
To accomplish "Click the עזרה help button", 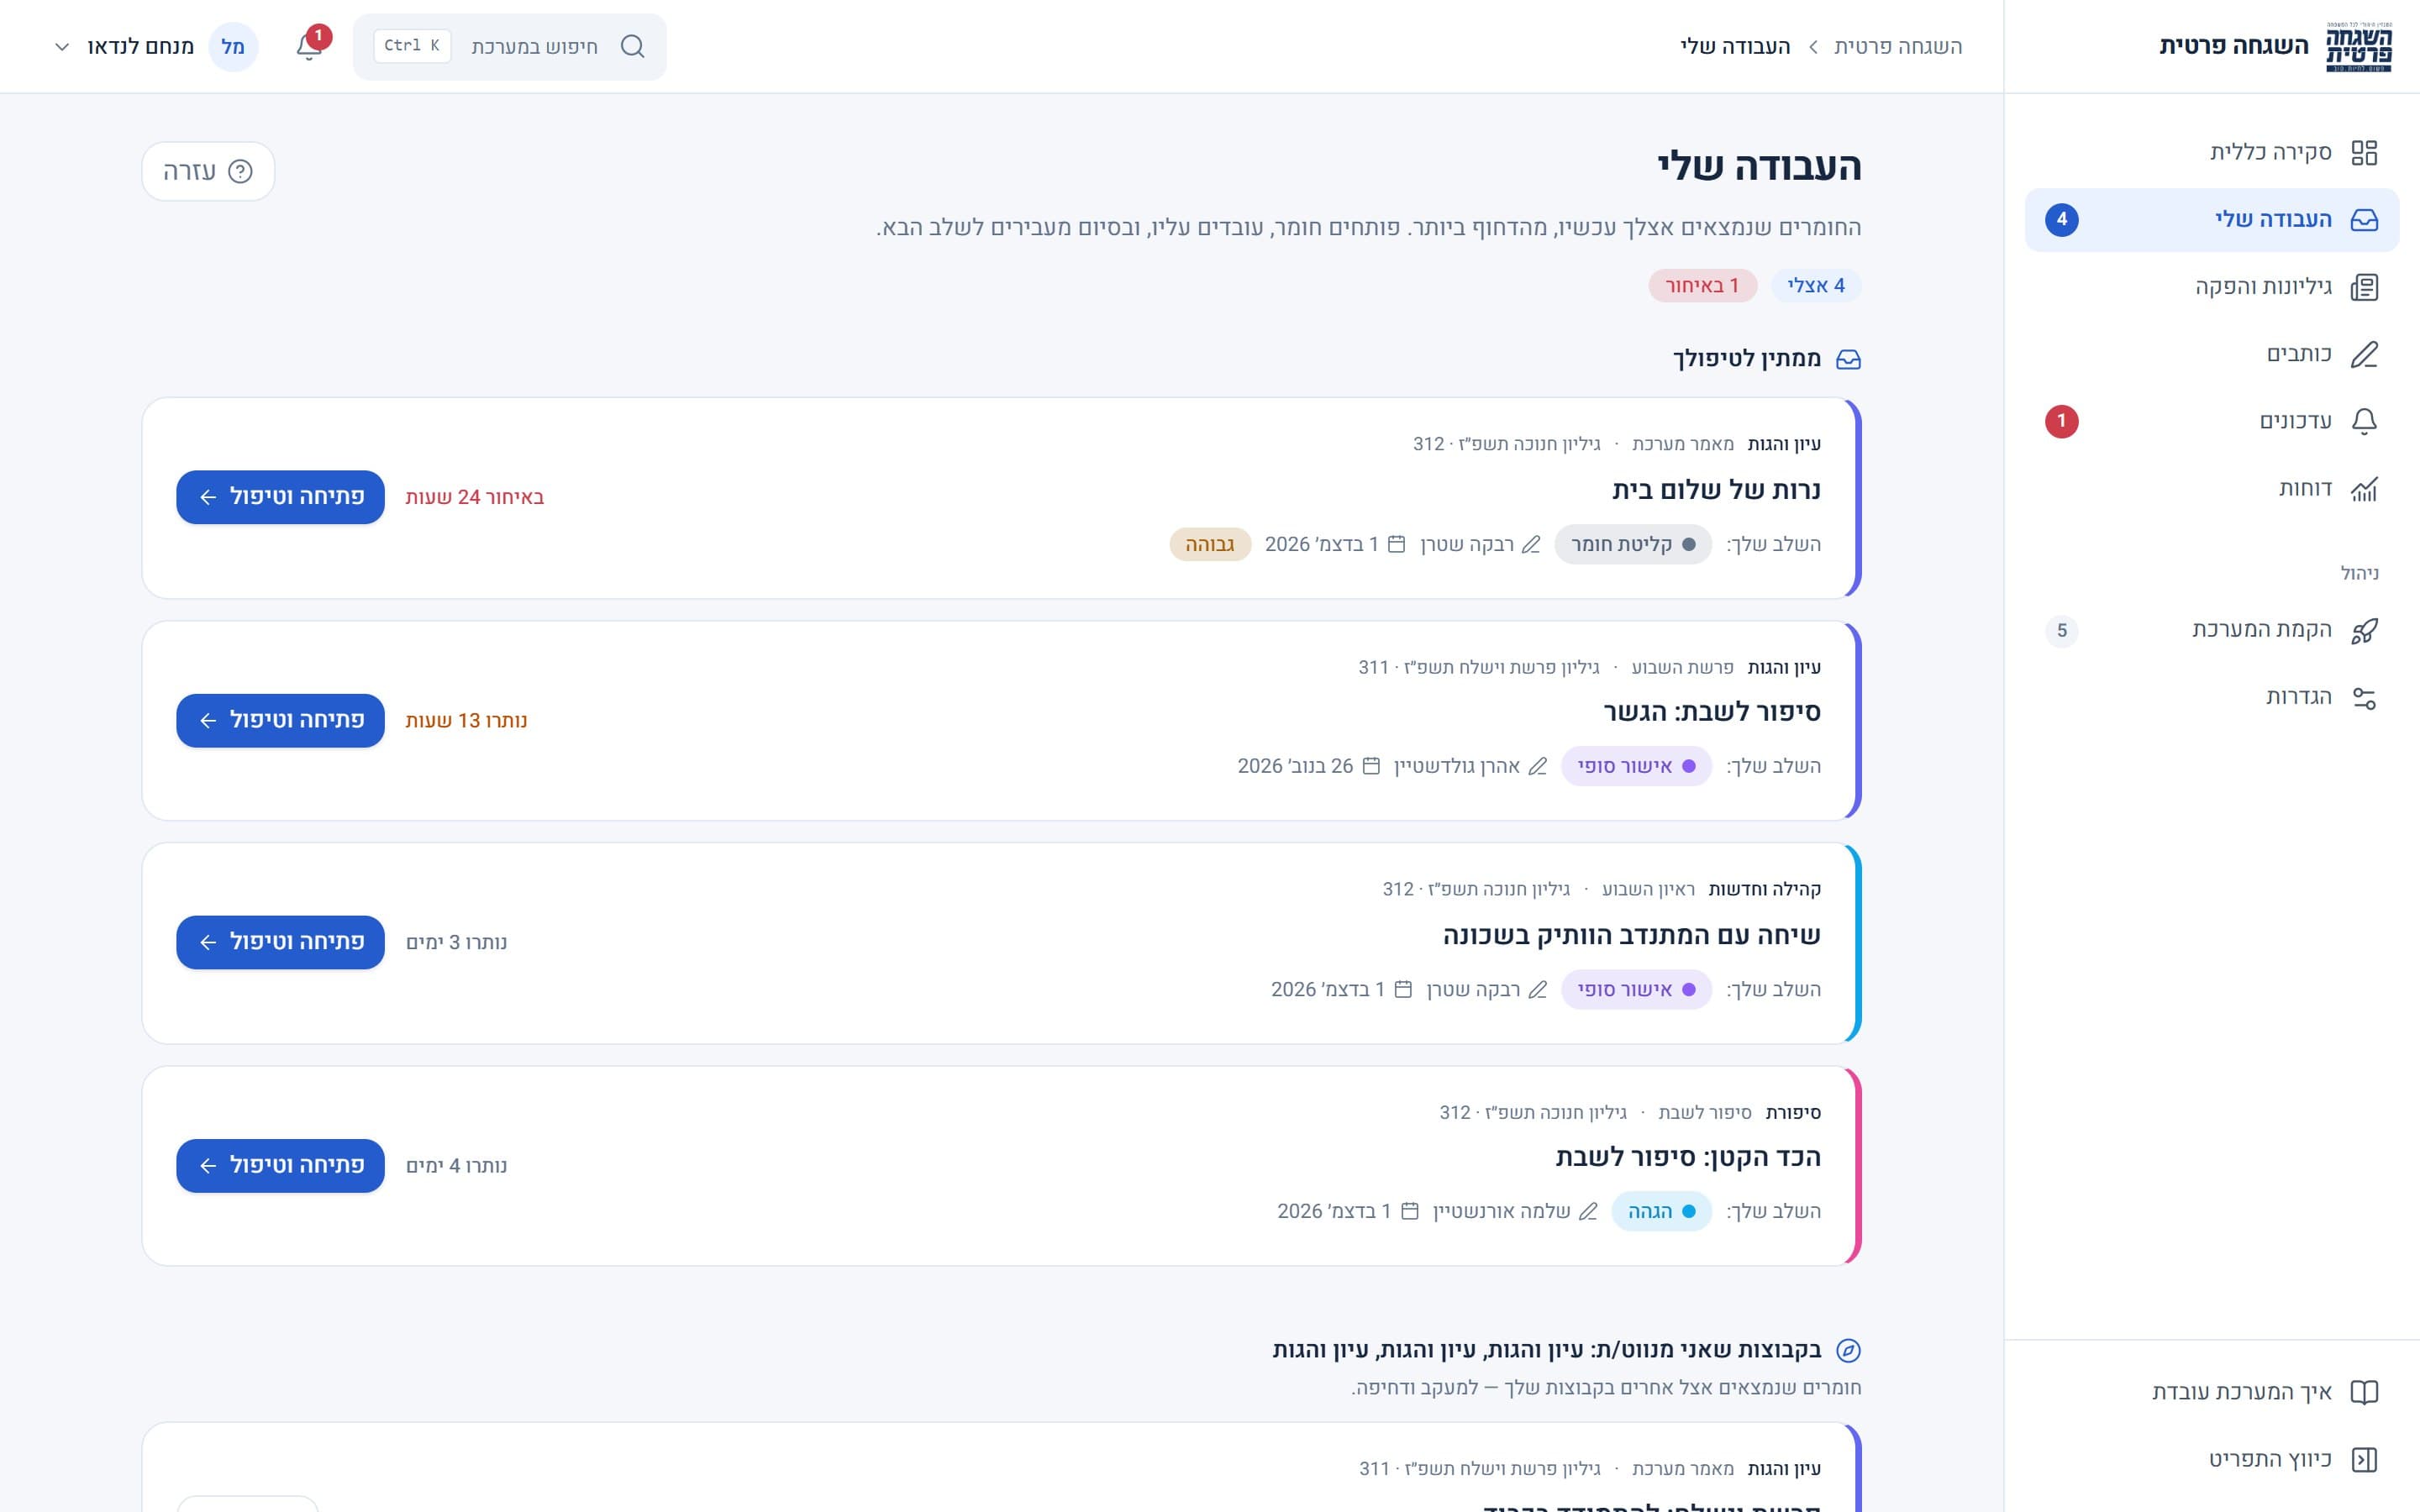I will (208, 171).
